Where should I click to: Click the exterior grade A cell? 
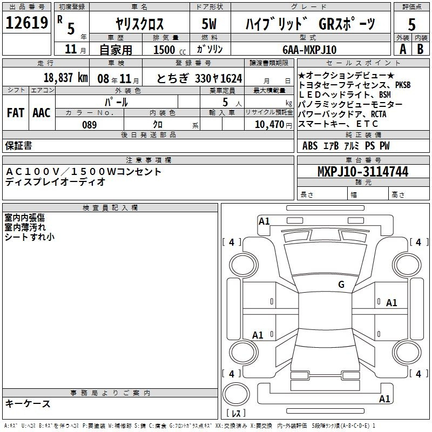tap(401, 49)
